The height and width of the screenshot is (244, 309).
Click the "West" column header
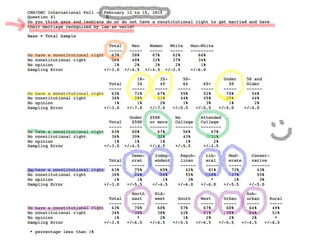point(206,199)
